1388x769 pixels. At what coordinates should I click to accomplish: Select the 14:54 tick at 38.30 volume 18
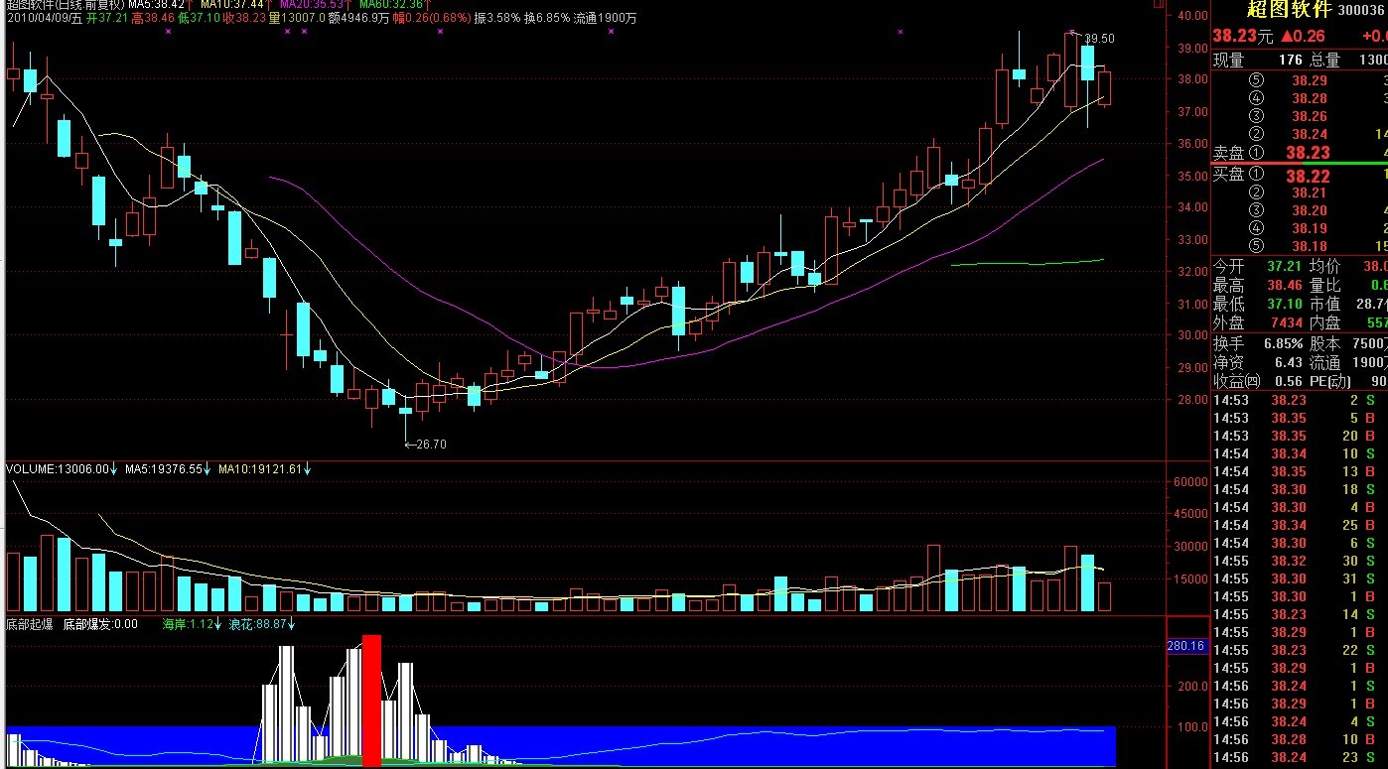click(1300, 489)
